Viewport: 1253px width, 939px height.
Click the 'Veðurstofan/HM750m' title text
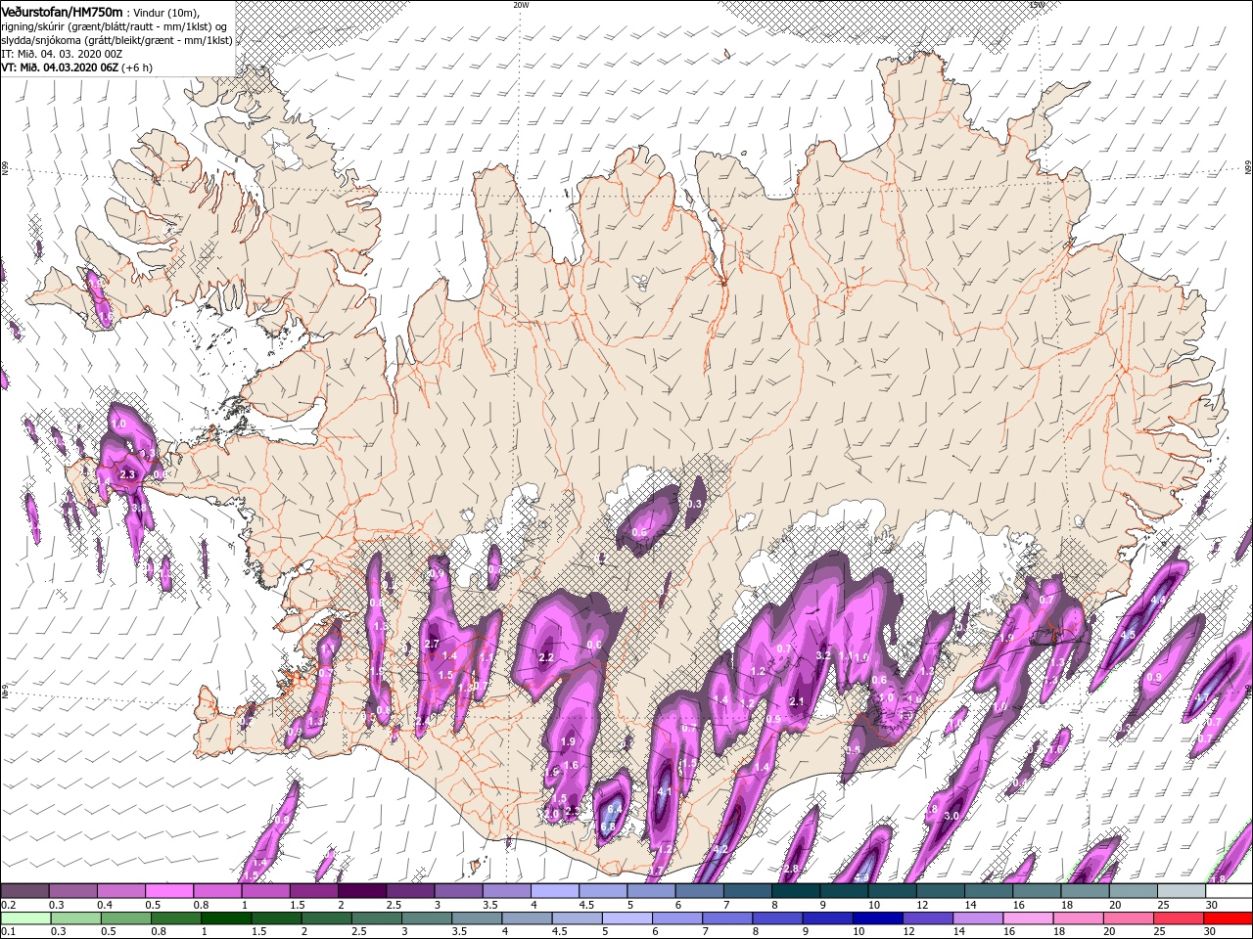(63, 11)
